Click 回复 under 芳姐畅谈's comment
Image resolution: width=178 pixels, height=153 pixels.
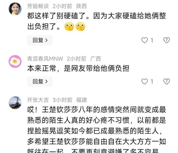point(40,40)
